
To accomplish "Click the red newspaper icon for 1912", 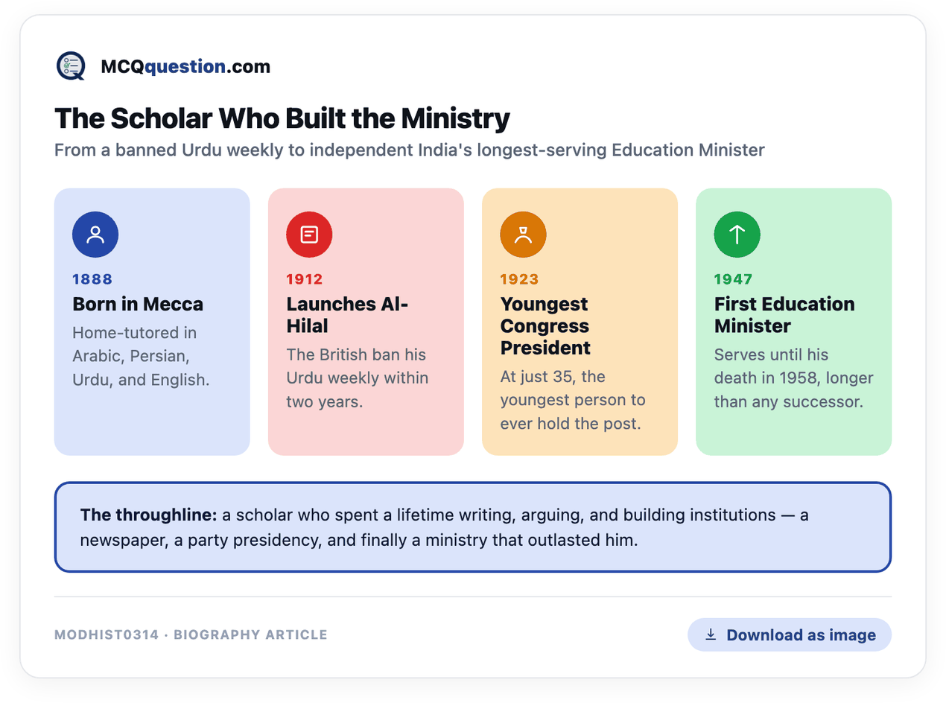I will tap(309, 235).
